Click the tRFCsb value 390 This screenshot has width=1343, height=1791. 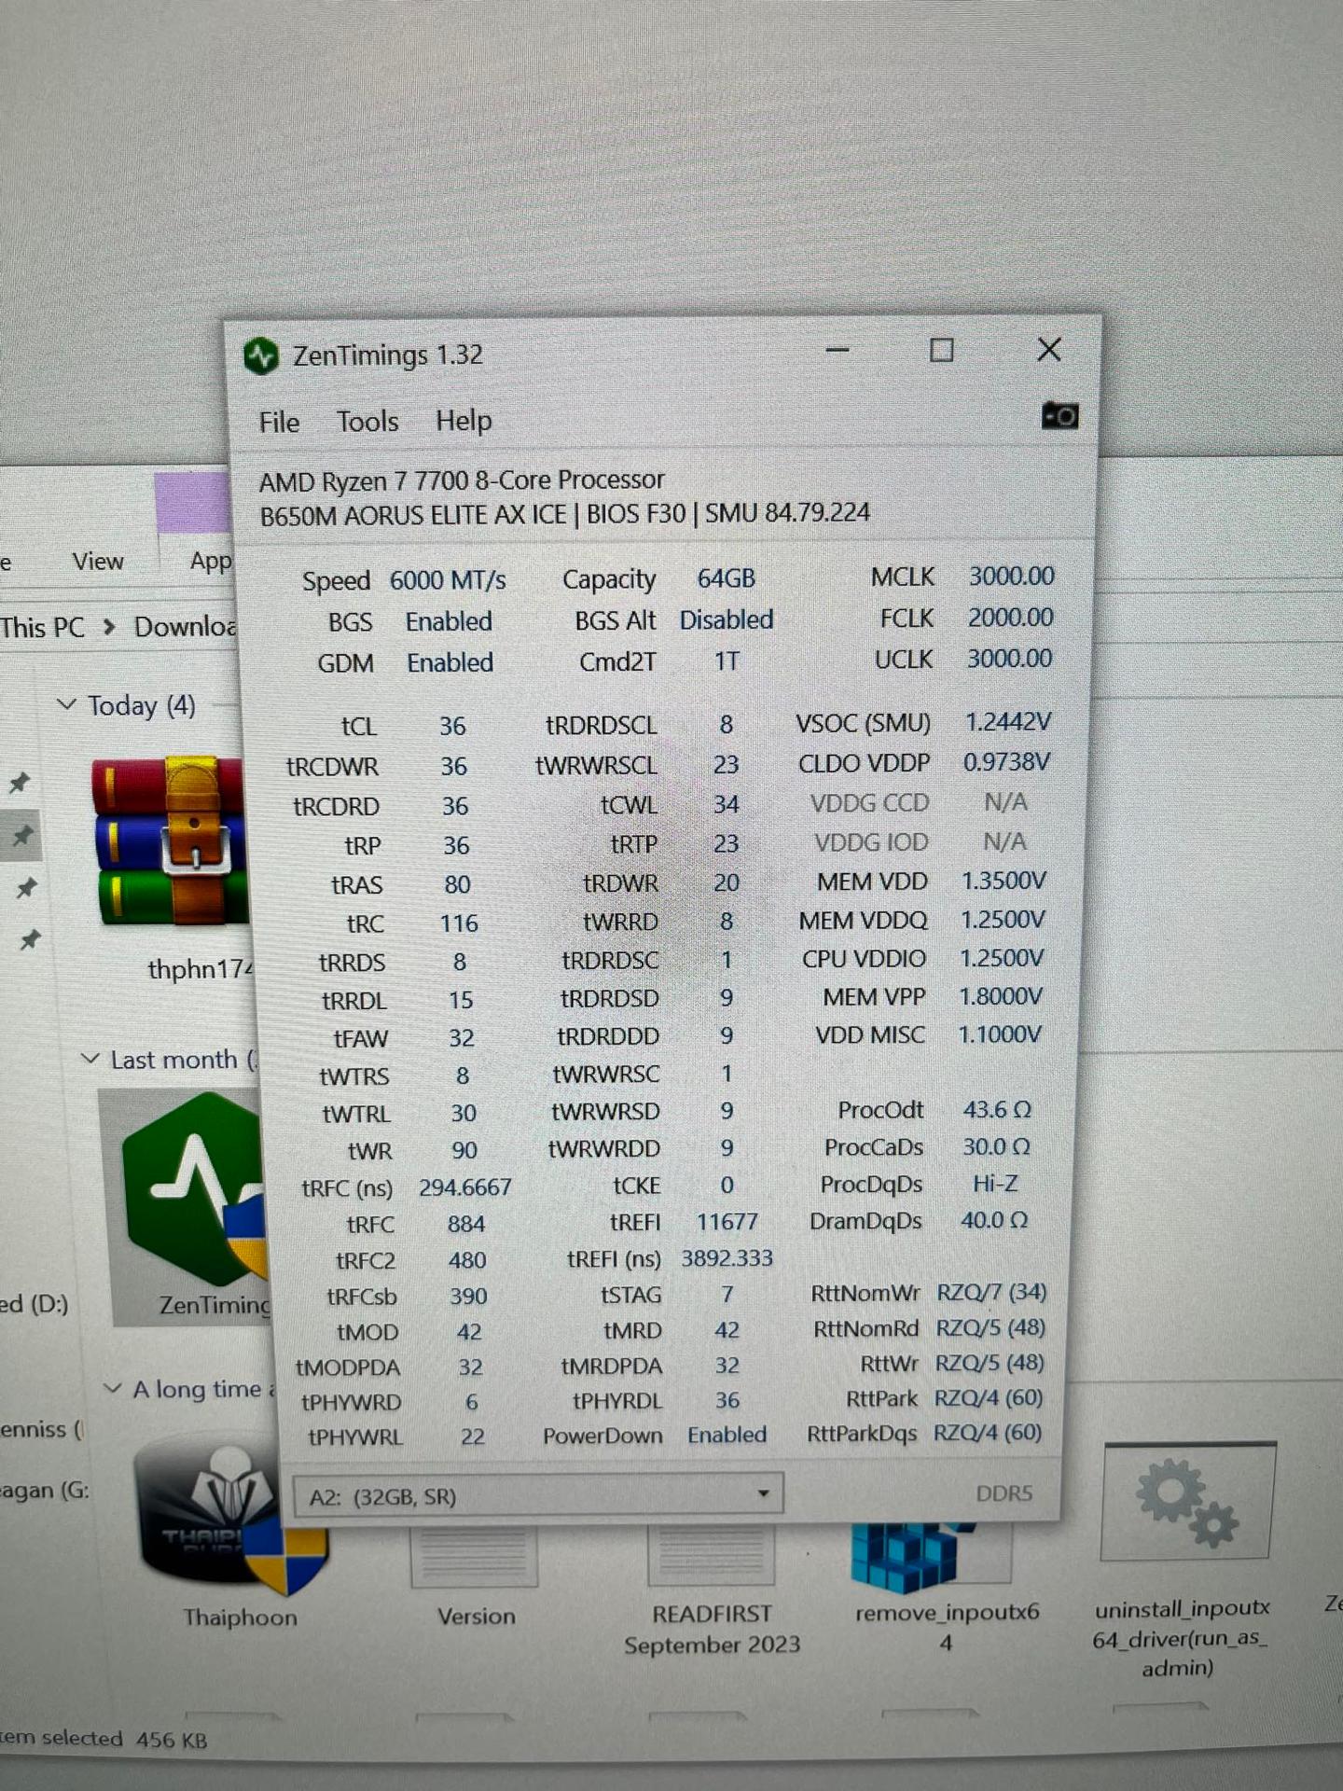click(468, 1296)
